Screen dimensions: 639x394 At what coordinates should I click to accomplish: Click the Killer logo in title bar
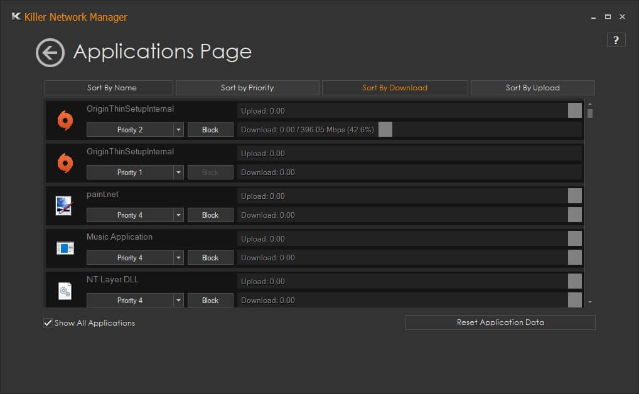[x=16, y=17]
